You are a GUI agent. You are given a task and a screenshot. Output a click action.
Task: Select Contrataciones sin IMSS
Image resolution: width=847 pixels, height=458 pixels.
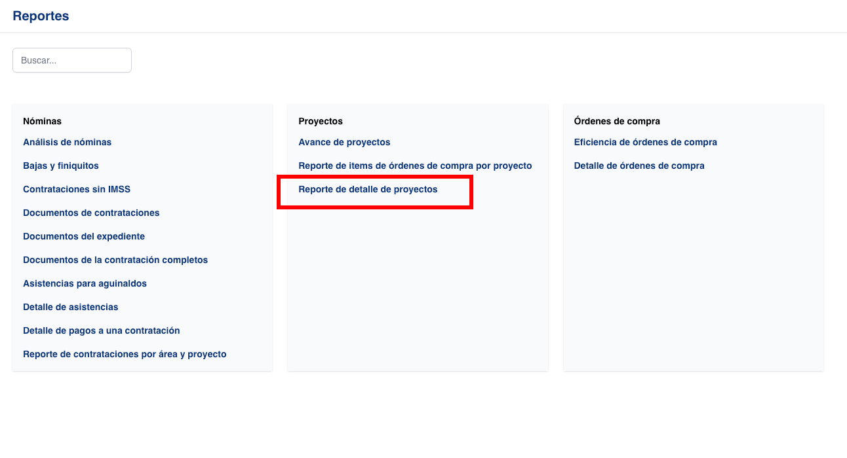tap(77, 189)
